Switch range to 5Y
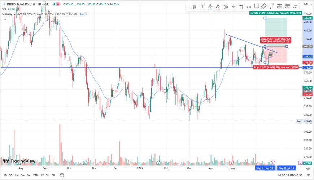The image size is (314, 180). [47, 175]
